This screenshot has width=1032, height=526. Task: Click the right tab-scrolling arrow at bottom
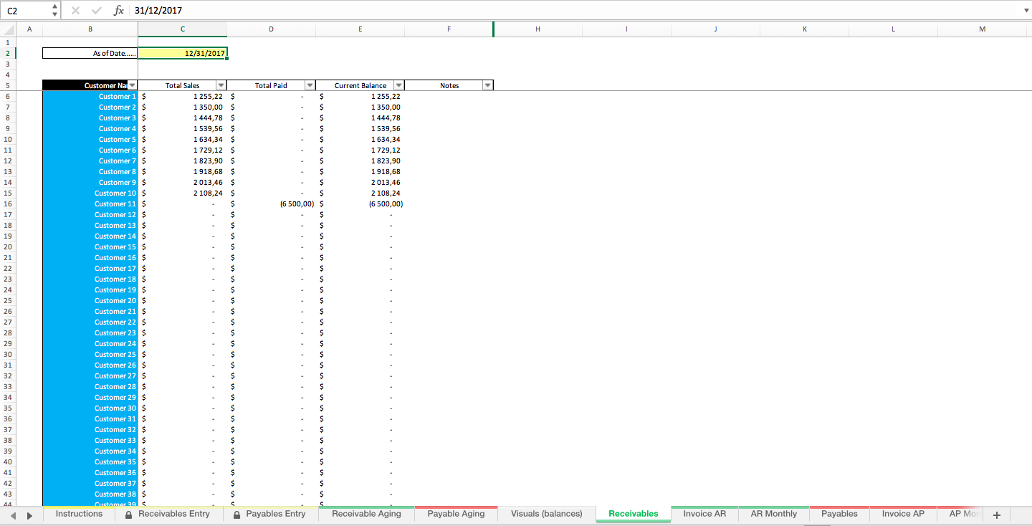(29, 514)
